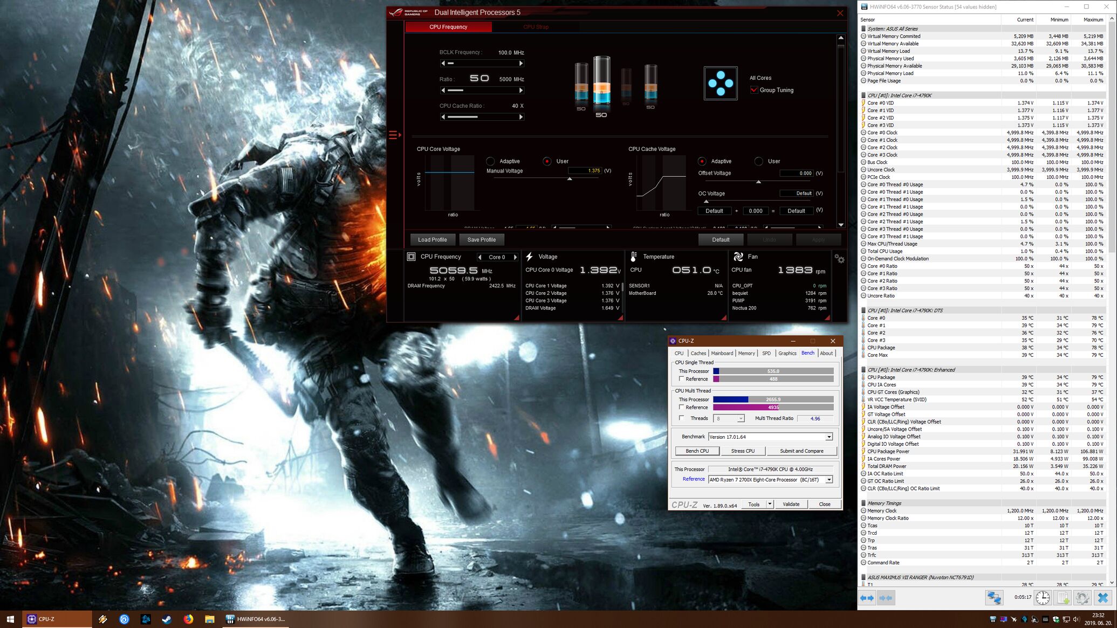Open Tools dropdown arrow in CPU-Z
This screenshot has width=1117, height=628.
coord(770,504)
